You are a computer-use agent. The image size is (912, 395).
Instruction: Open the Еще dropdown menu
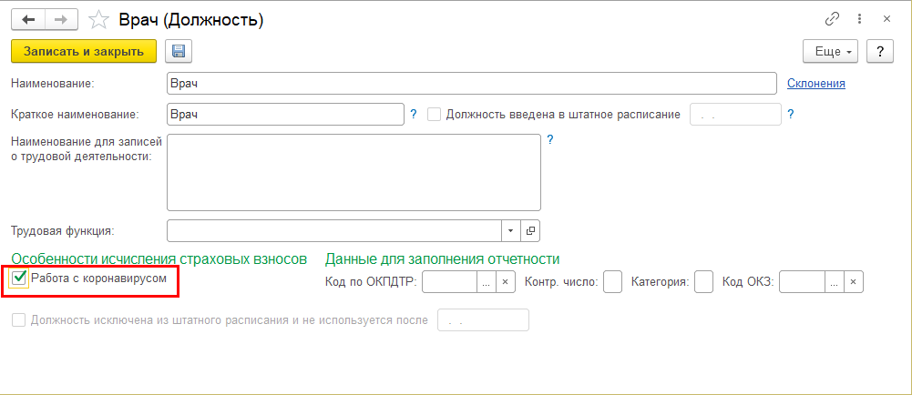(x=830, y=52)
